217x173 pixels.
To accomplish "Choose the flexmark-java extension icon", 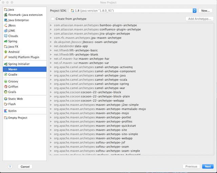I will point(6,15).
